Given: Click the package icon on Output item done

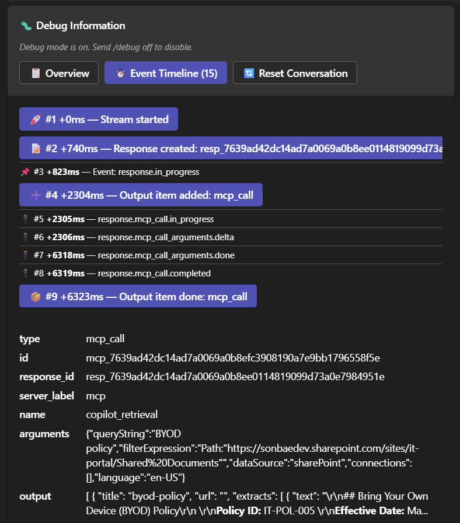Looking at the screenshot, I should [34, 297].
